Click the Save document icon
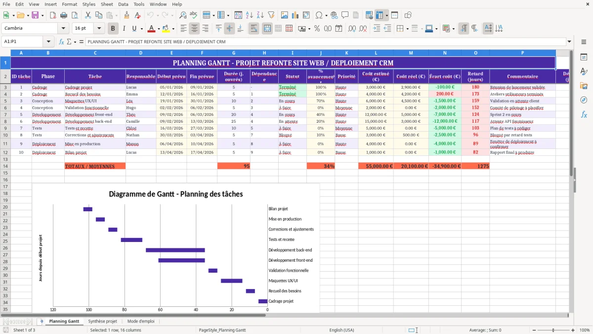Viewport: 593px width, 334px height. 36,15
